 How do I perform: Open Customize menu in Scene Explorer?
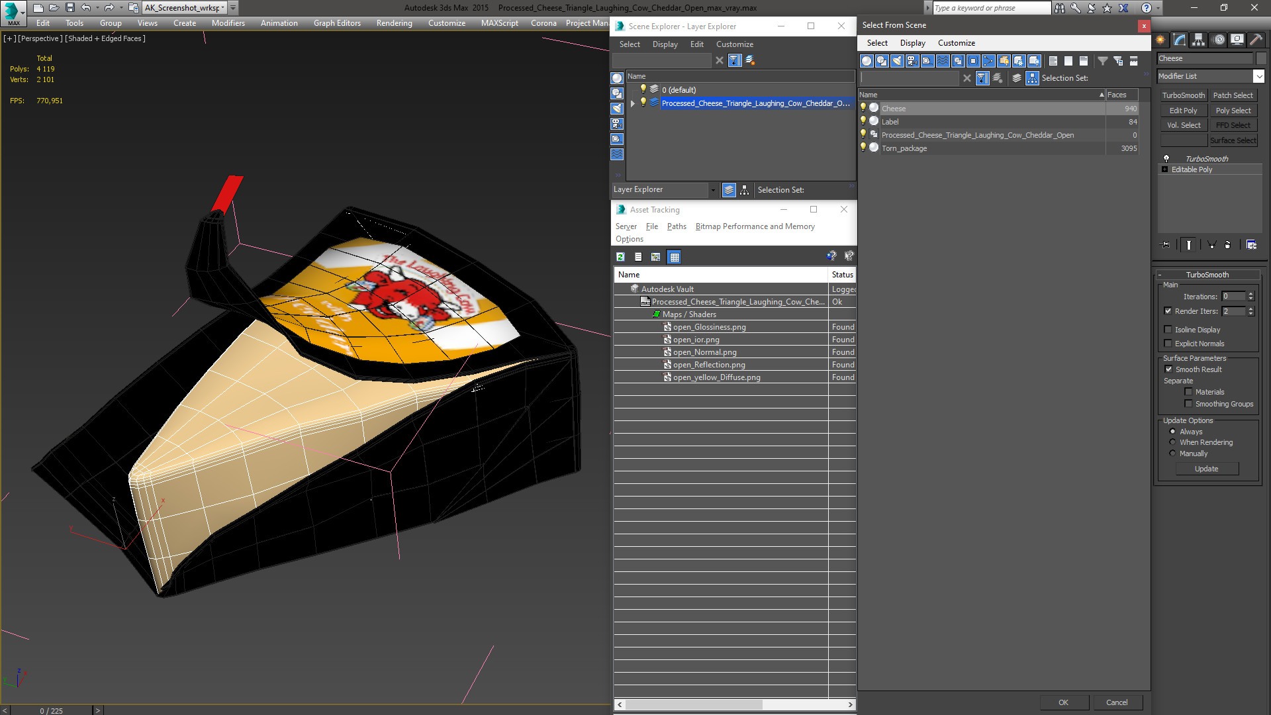[735, 44]
